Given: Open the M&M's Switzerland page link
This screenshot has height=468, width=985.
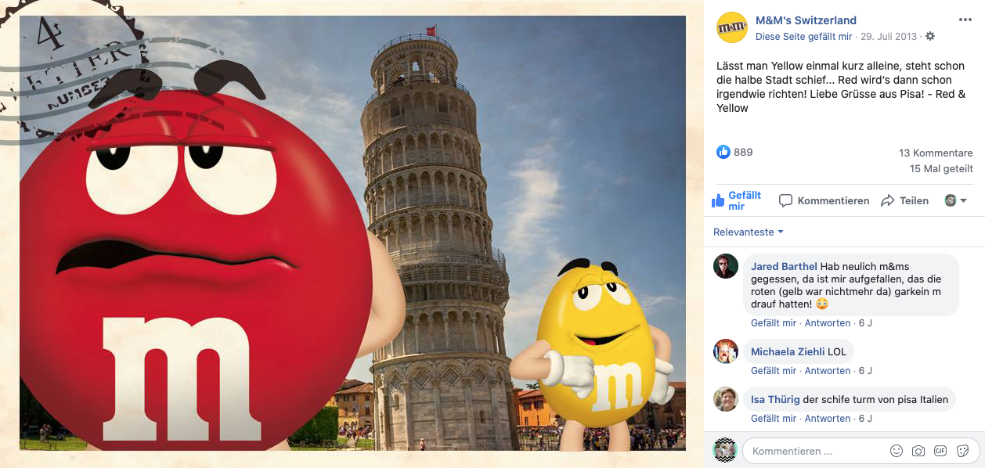Looking at the screenshot, I should click(x=806, y=20).
